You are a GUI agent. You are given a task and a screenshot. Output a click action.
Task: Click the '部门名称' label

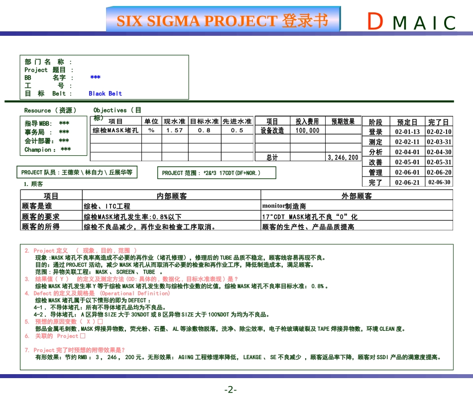point(48,62)
